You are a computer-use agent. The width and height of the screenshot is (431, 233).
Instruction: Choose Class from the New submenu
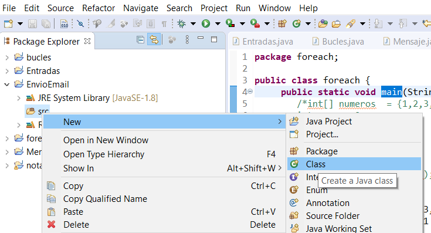coord(354,164)
